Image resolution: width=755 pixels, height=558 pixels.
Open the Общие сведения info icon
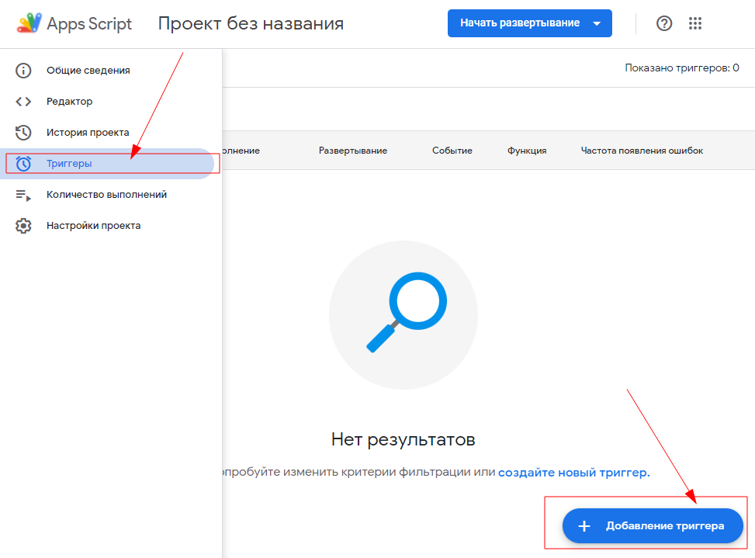point(23,70)
